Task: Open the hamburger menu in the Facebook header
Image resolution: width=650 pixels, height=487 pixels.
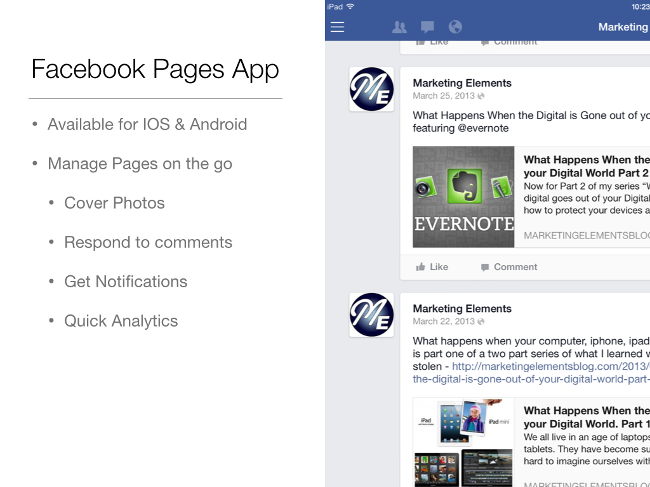Action: click(x=337, y=27)
